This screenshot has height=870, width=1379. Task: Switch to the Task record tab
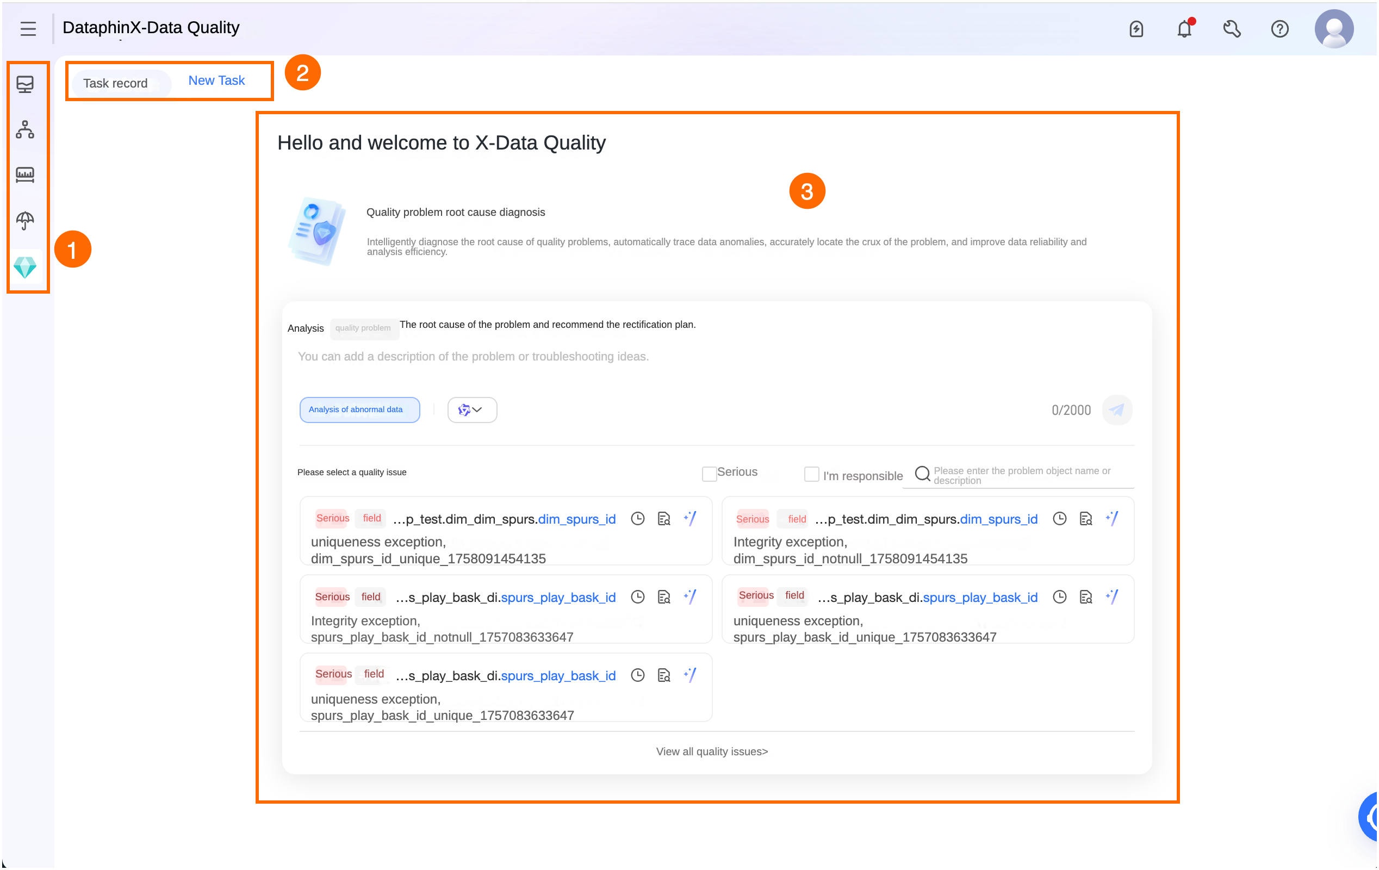[x=115, y=83]
